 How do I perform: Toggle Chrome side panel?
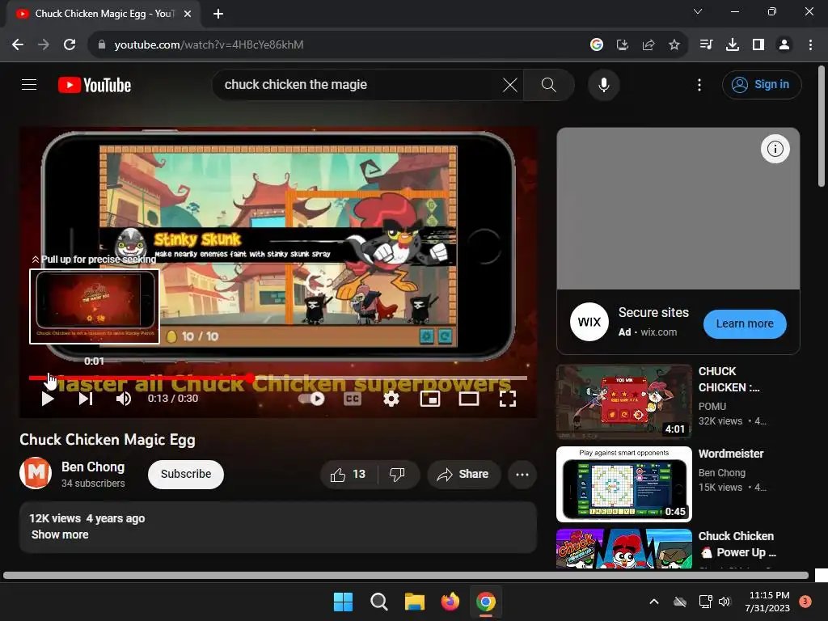point(758,44)
